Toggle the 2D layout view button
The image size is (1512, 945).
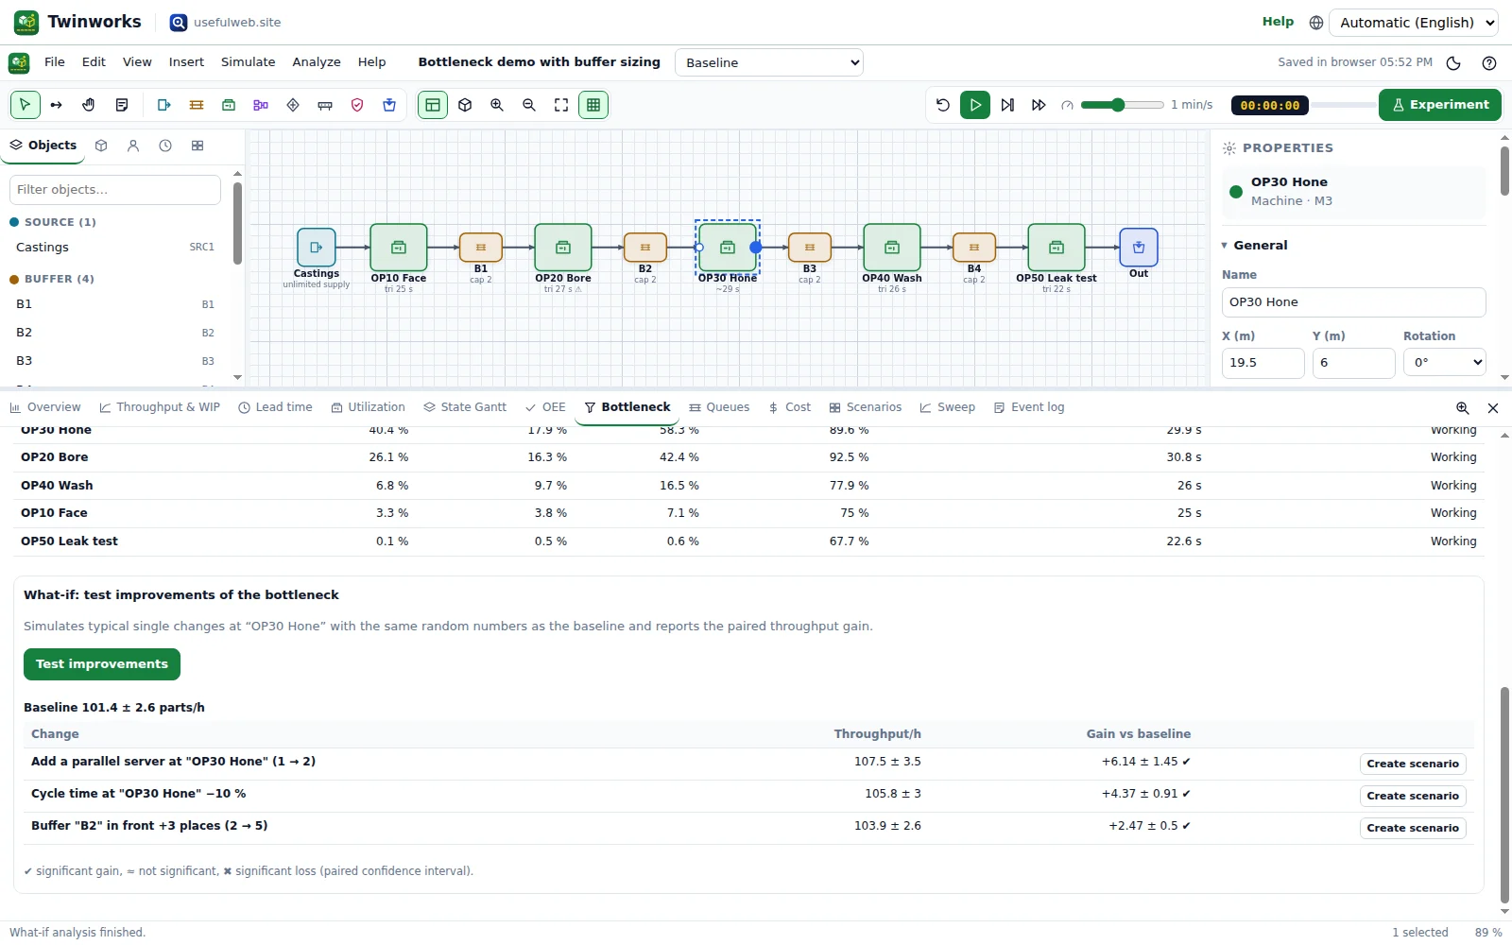point(433,105)
